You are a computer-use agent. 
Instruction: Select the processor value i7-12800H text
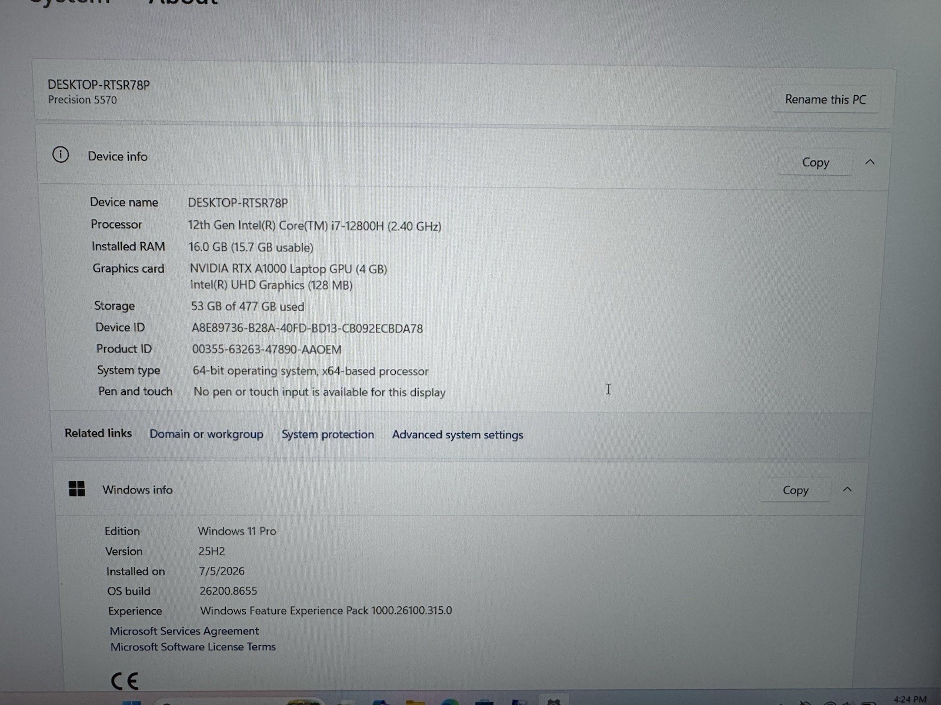point(315,226)
